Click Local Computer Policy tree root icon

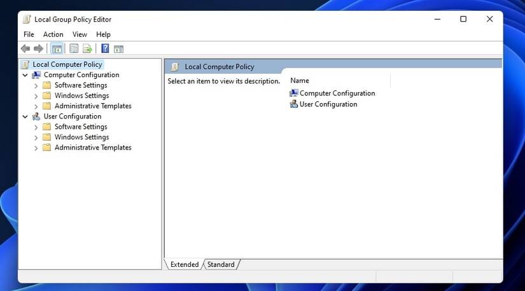click(25, 64)
